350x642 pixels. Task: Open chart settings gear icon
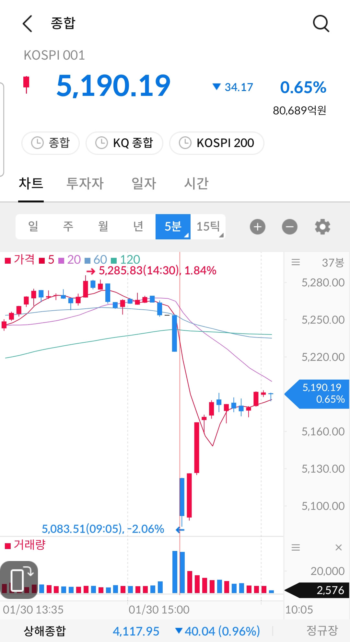pos(322,227)
